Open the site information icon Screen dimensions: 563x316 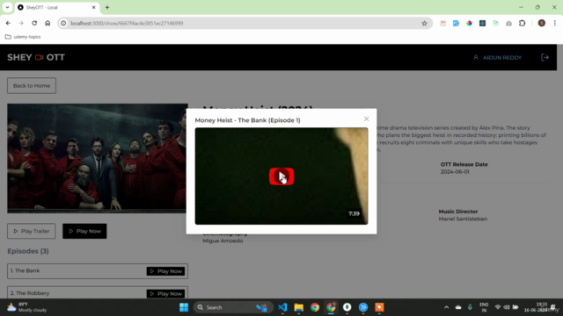63,24
